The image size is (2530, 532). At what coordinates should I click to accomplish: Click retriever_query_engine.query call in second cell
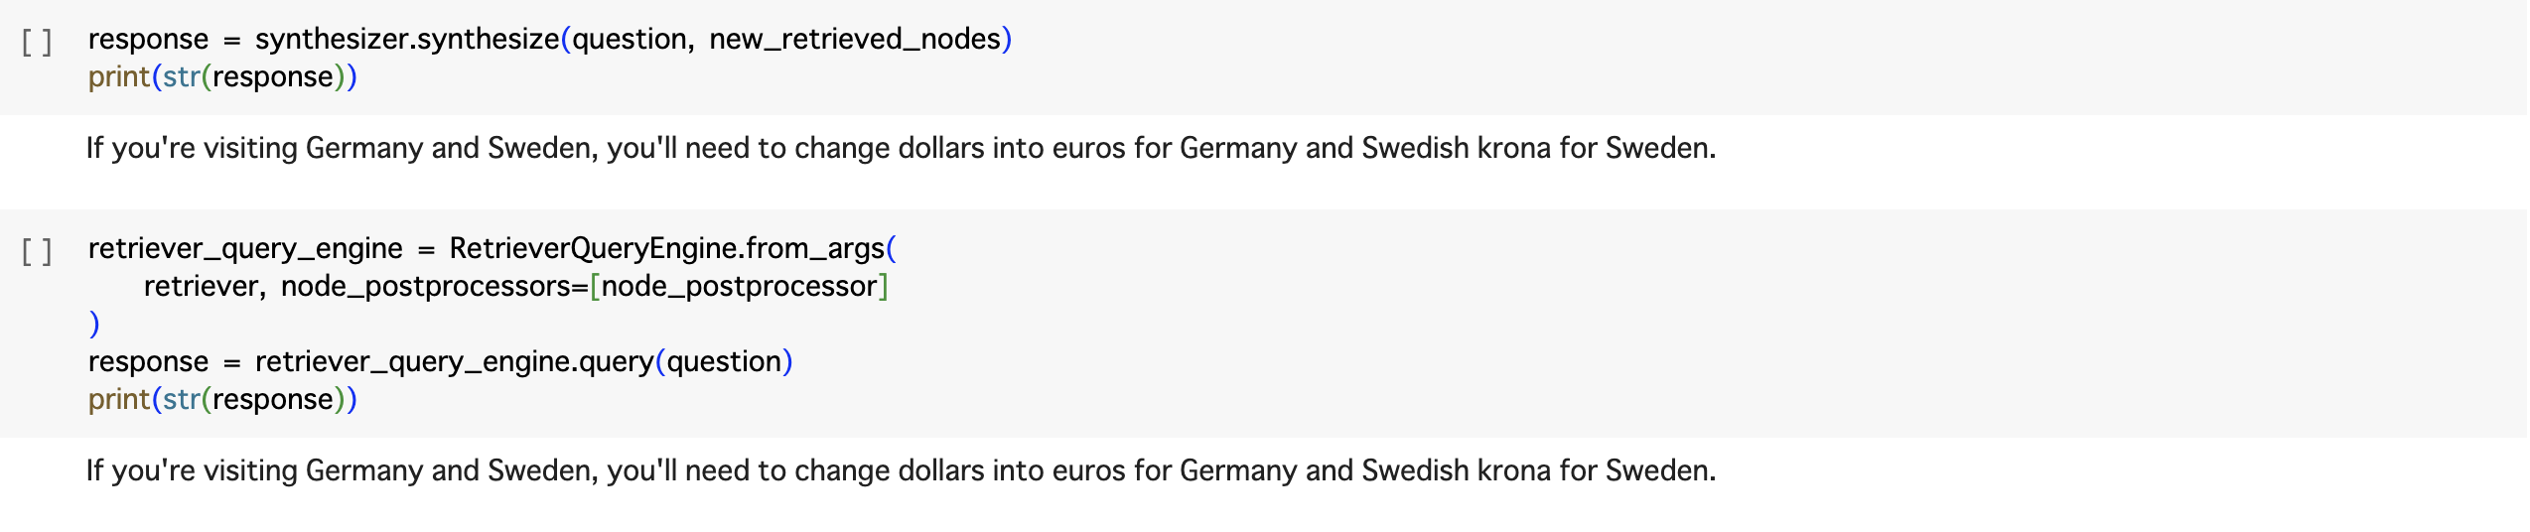coord(454,361)
